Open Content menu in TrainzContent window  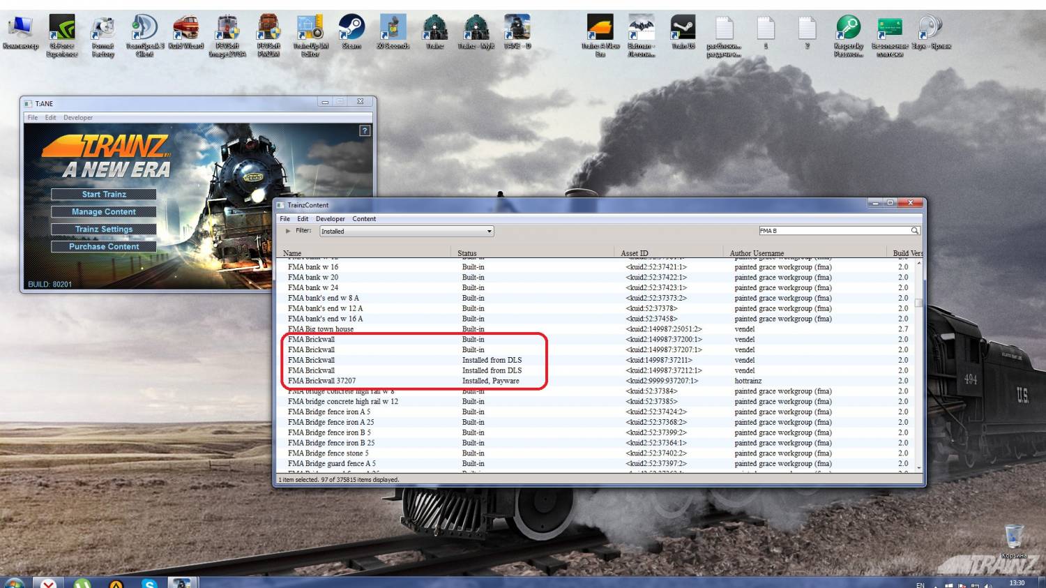click(x=364, y=219)
